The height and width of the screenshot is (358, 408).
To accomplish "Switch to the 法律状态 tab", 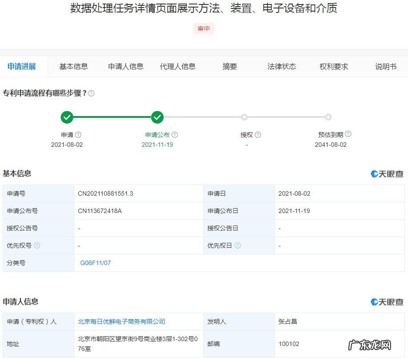I will pos(280,66).
